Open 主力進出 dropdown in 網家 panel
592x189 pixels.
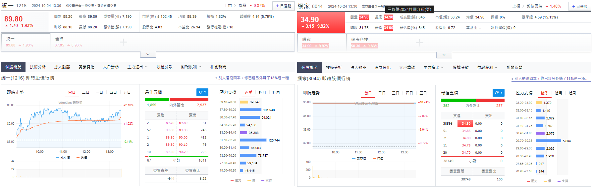click(x=433, y=67)
